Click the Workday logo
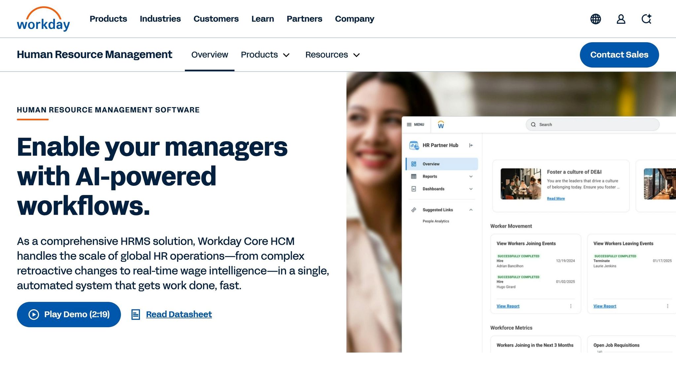This screenshot has height=380, width=676. click(43, 19)
